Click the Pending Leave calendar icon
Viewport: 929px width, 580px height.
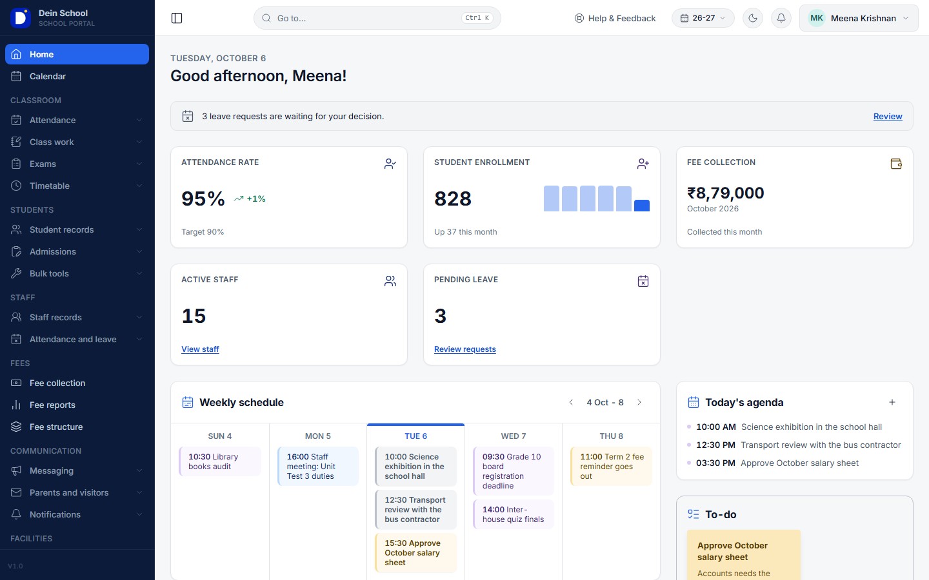(643, 281)
